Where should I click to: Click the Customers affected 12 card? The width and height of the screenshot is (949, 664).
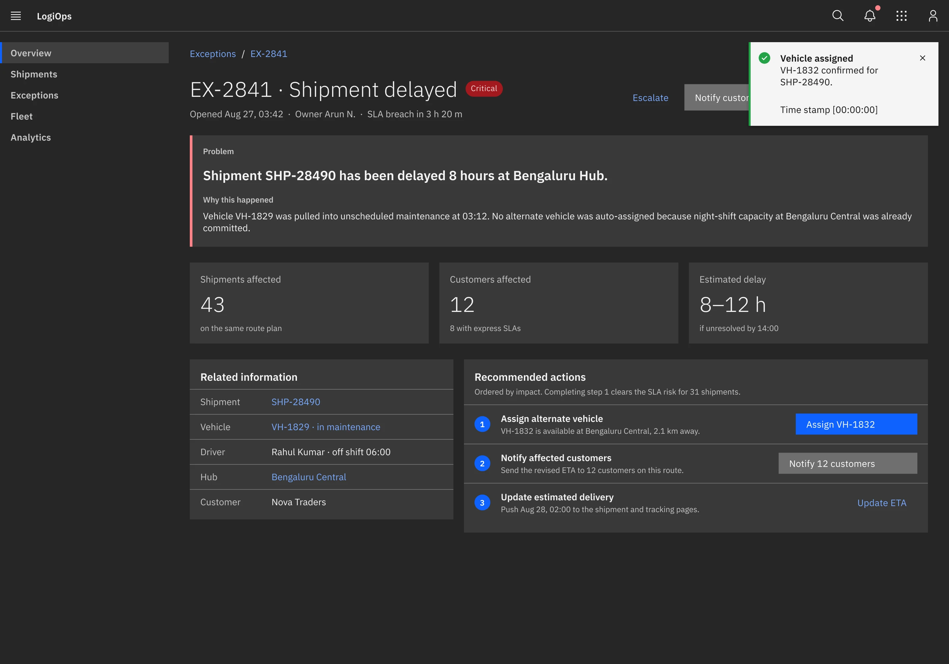pos(559,303)
